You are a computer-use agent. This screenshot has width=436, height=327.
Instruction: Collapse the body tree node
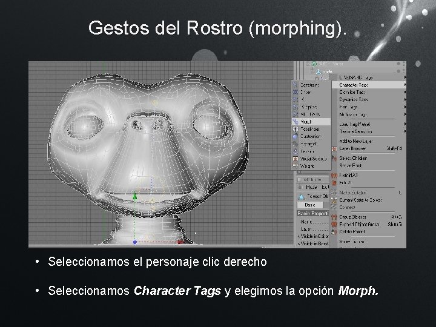click(312, 71)
